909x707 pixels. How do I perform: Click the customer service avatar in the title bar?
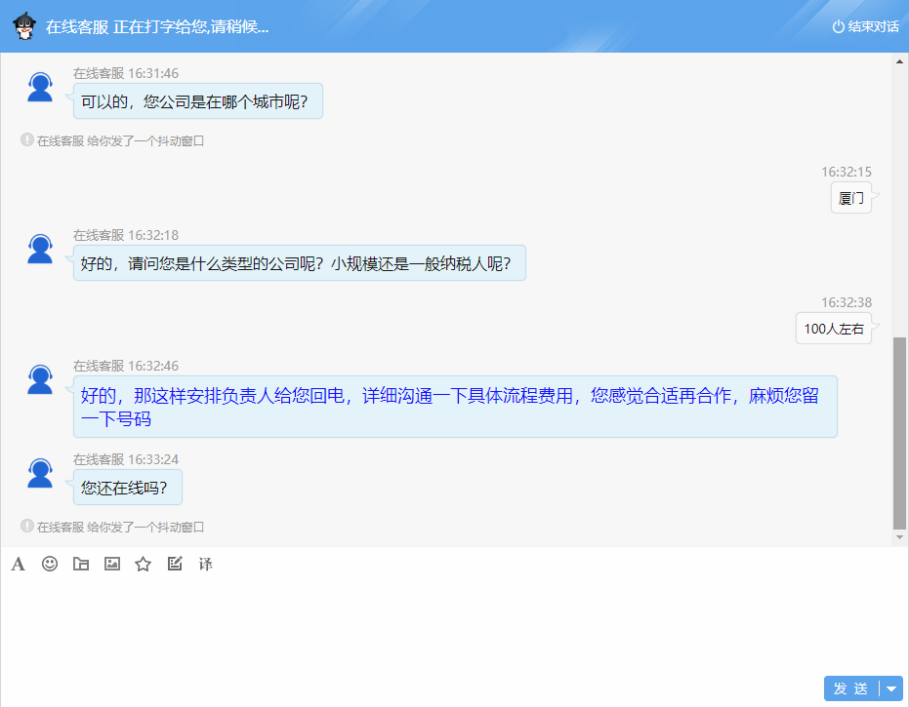pyautogui.click(x=20, y=26)
